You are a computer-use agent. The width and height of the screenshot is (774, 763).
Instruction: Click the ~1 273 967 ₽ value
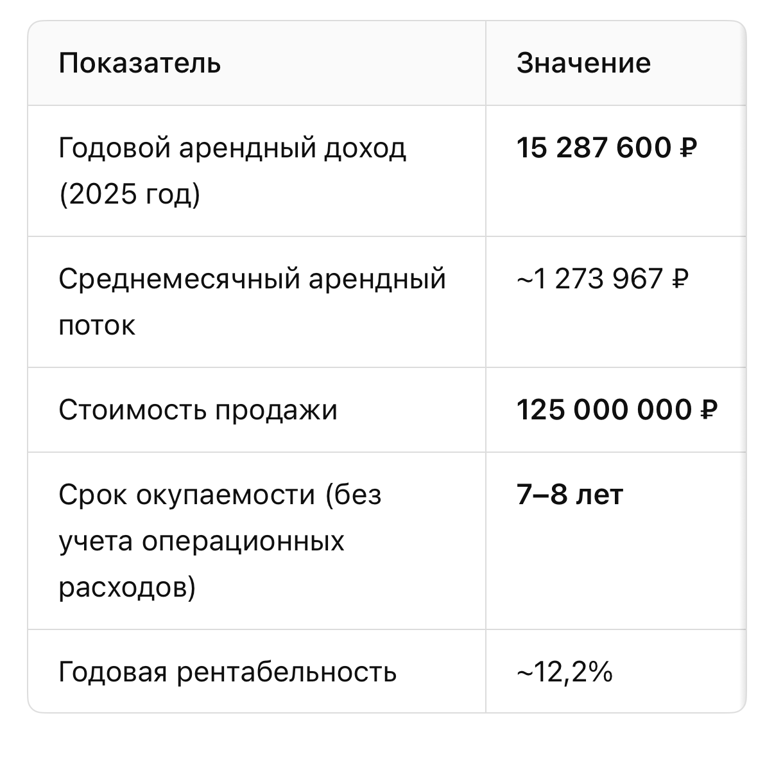(602, 279)
